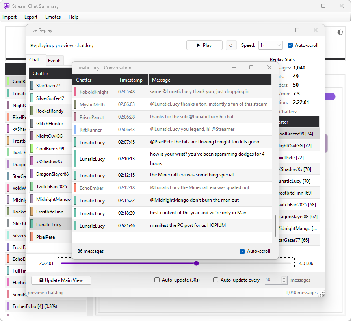Sort by Timestamp column header
351x321 pixels.
pyautogui.click(x=132, y=80)
